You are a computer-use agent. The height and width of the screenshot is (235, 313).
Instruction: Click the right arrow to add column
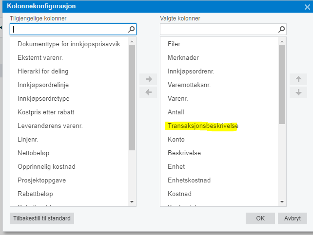coord(148,79)
